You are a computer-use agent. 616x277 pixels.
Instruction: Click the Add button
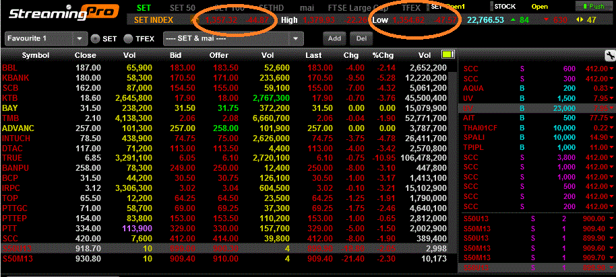pos(334,38)
